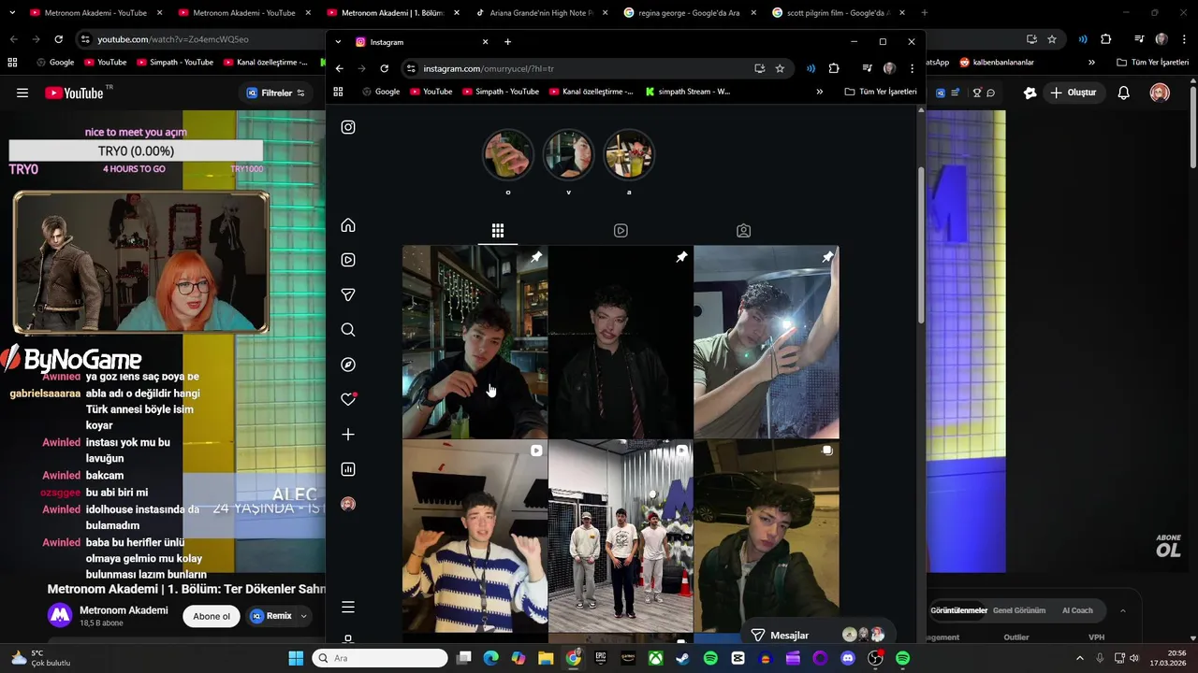Open post showing three people standing
Screen dimensions: 1198x673
[621, 537]
